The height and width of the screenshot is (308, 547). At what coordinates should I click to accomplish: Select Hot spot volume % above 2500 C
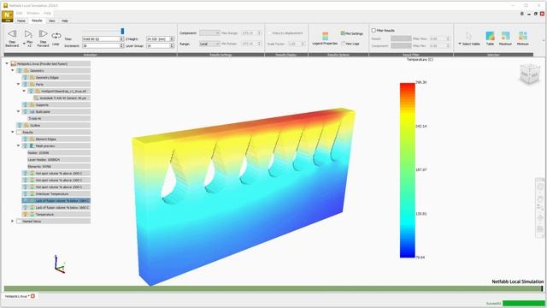click(56, 187)
